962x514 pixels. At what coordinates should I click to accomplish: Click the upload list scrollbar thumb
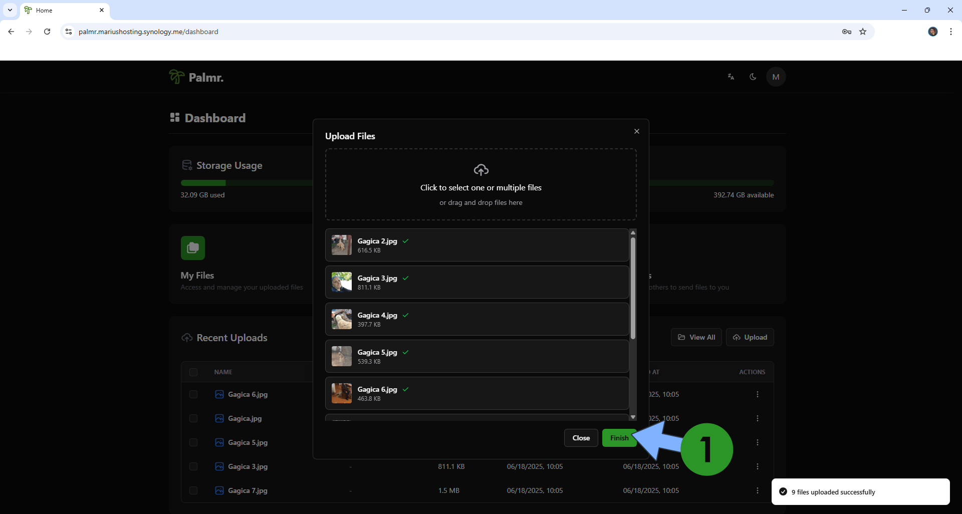pyautogui.click(x=633, y=288)
